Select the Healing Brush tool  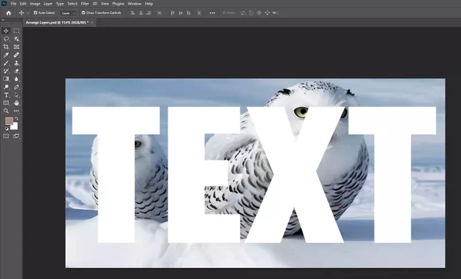pos(17,55)
